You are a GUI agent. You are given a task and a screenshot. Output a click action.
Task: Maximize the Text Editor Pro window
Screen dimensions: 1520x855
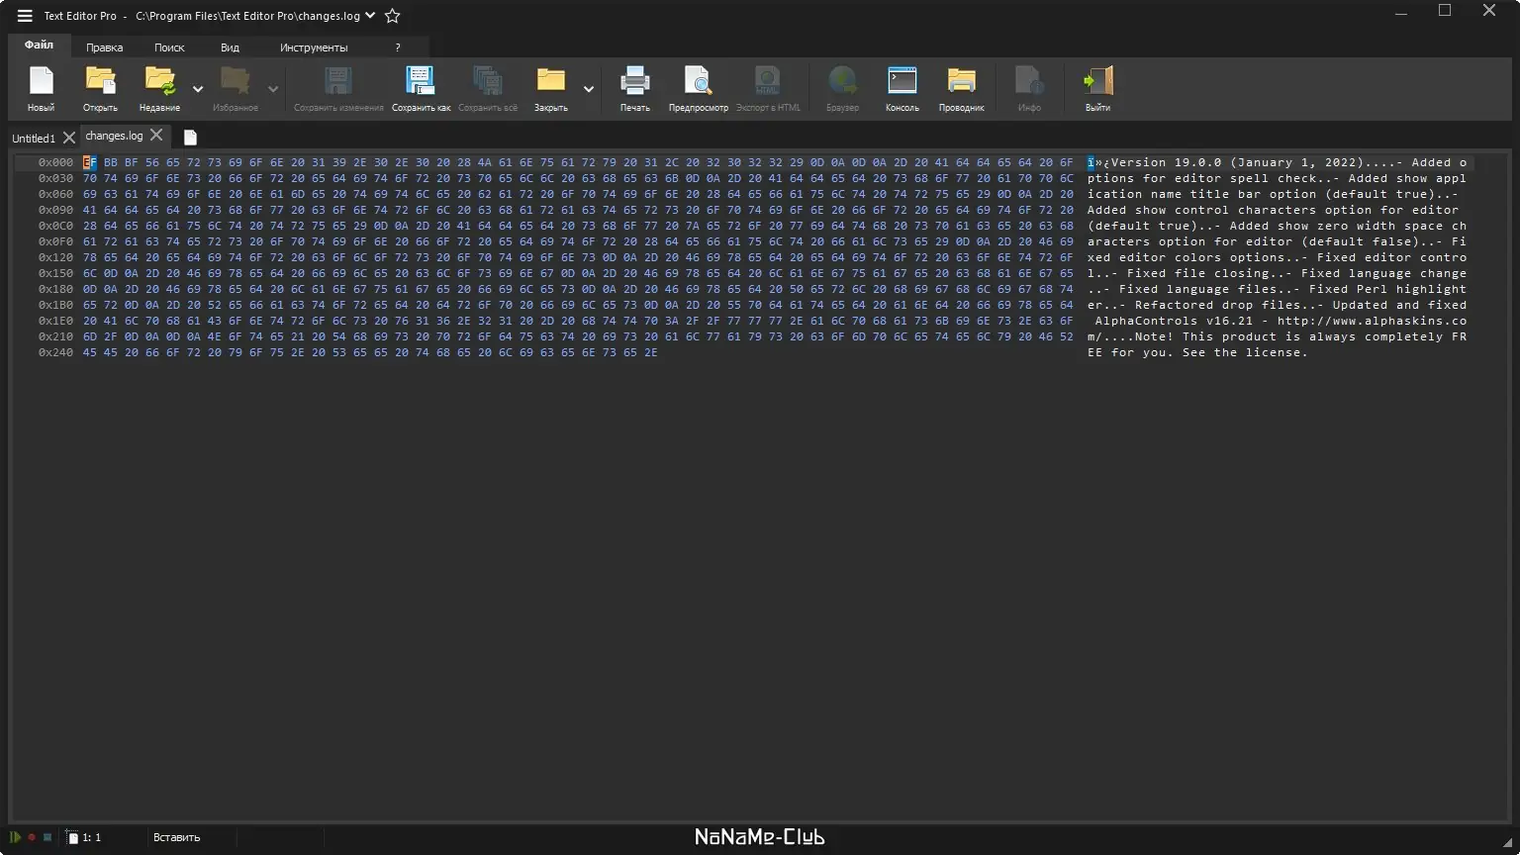click(x=1445, y=11)
